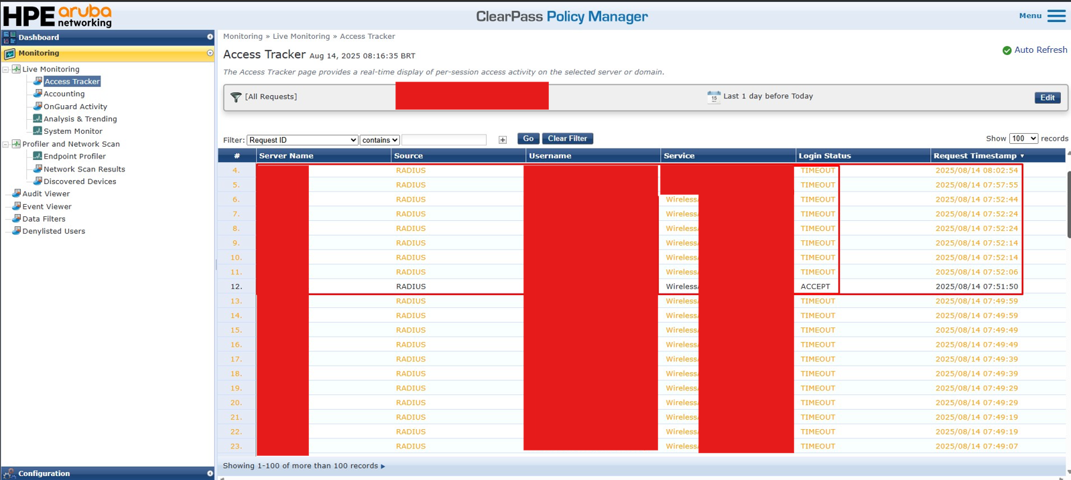Click the OnGuard Activity icon
This screenshot has height=480, width=1071.
click(38, 106)
